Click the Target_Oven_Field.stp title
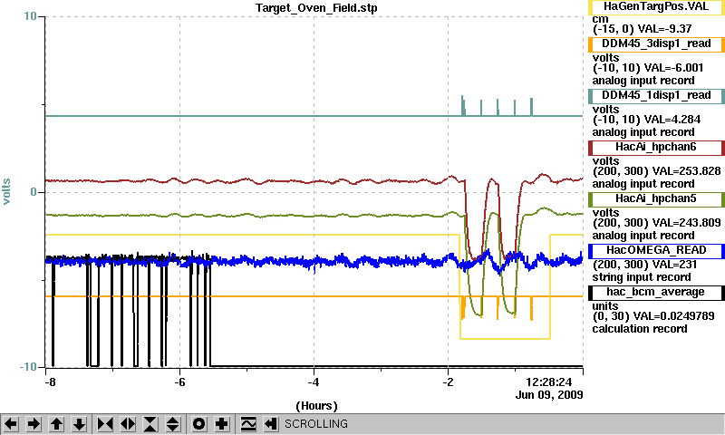The image size is (725, 435). pyautogui.click(x=316, y=8)
